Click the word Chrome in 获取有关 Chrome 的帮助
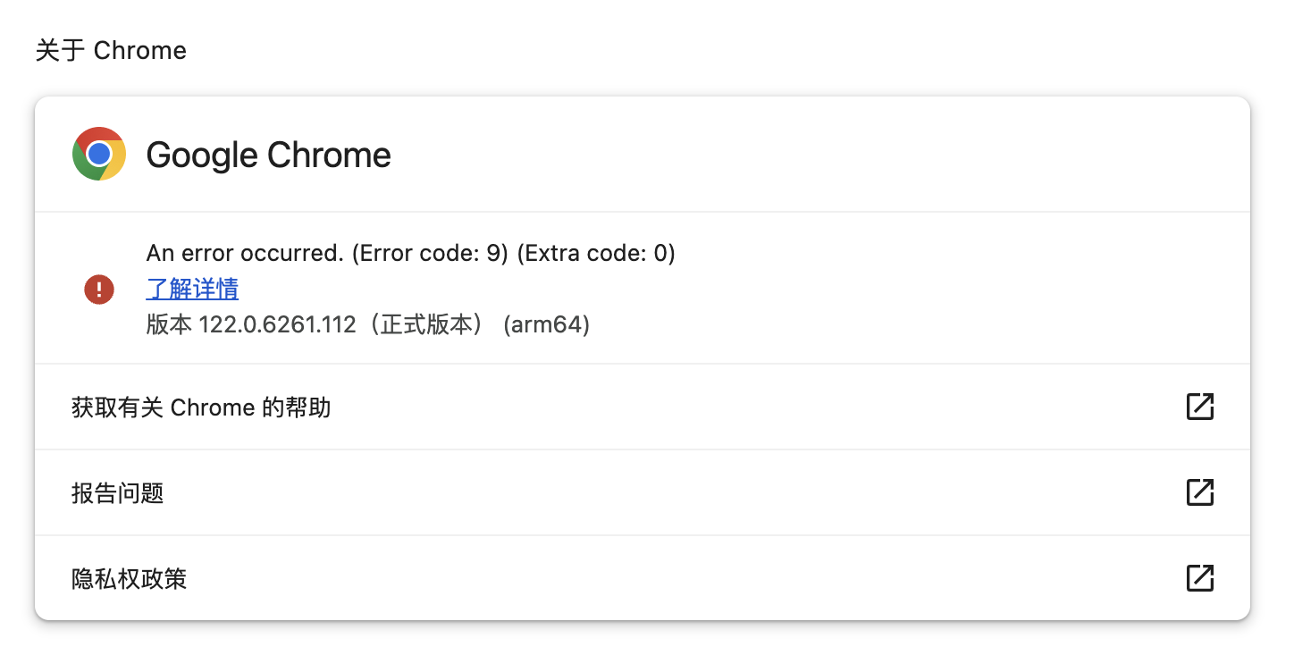This screenshot has height=672, width=1294. tap(213, 407)
